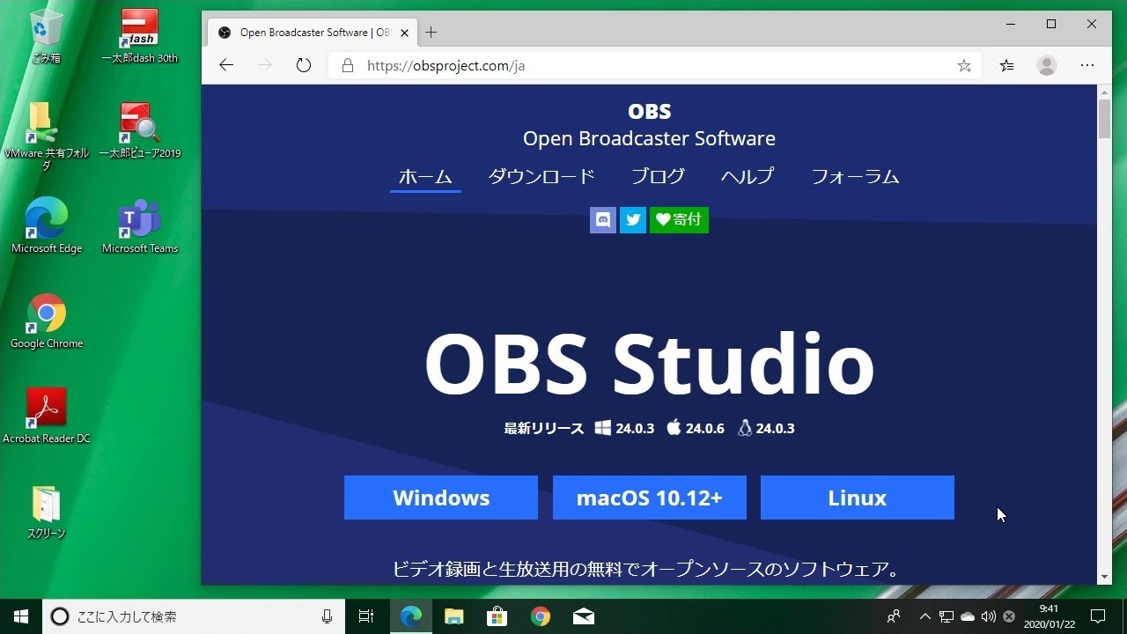Open Task View from taskbar
This screenshot has height=634, width=1127.
pyautogui.click(x=366, y=616)
